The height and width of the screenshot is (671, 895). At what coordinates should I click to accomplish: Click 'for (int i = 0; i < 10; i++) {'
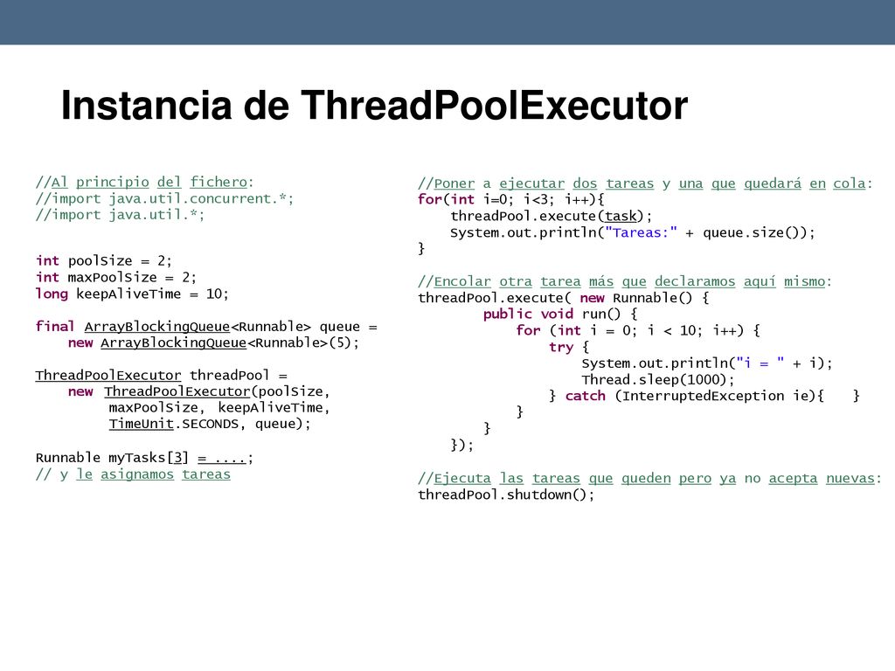638,330
